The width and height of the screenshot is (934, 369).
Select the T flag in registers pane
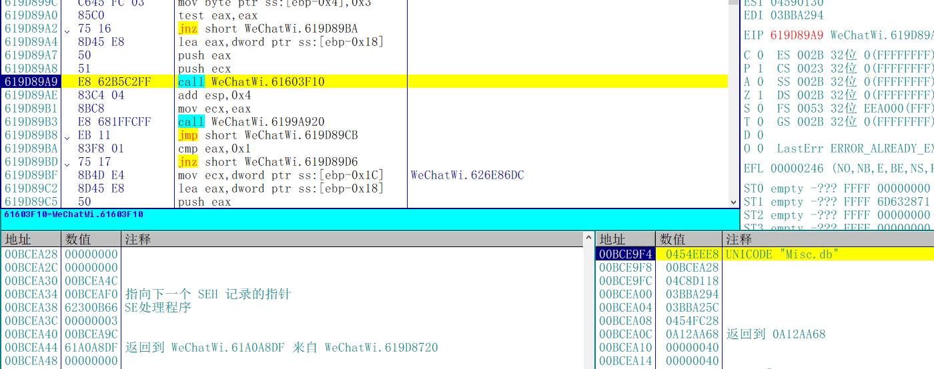click(x=753, y=122)
